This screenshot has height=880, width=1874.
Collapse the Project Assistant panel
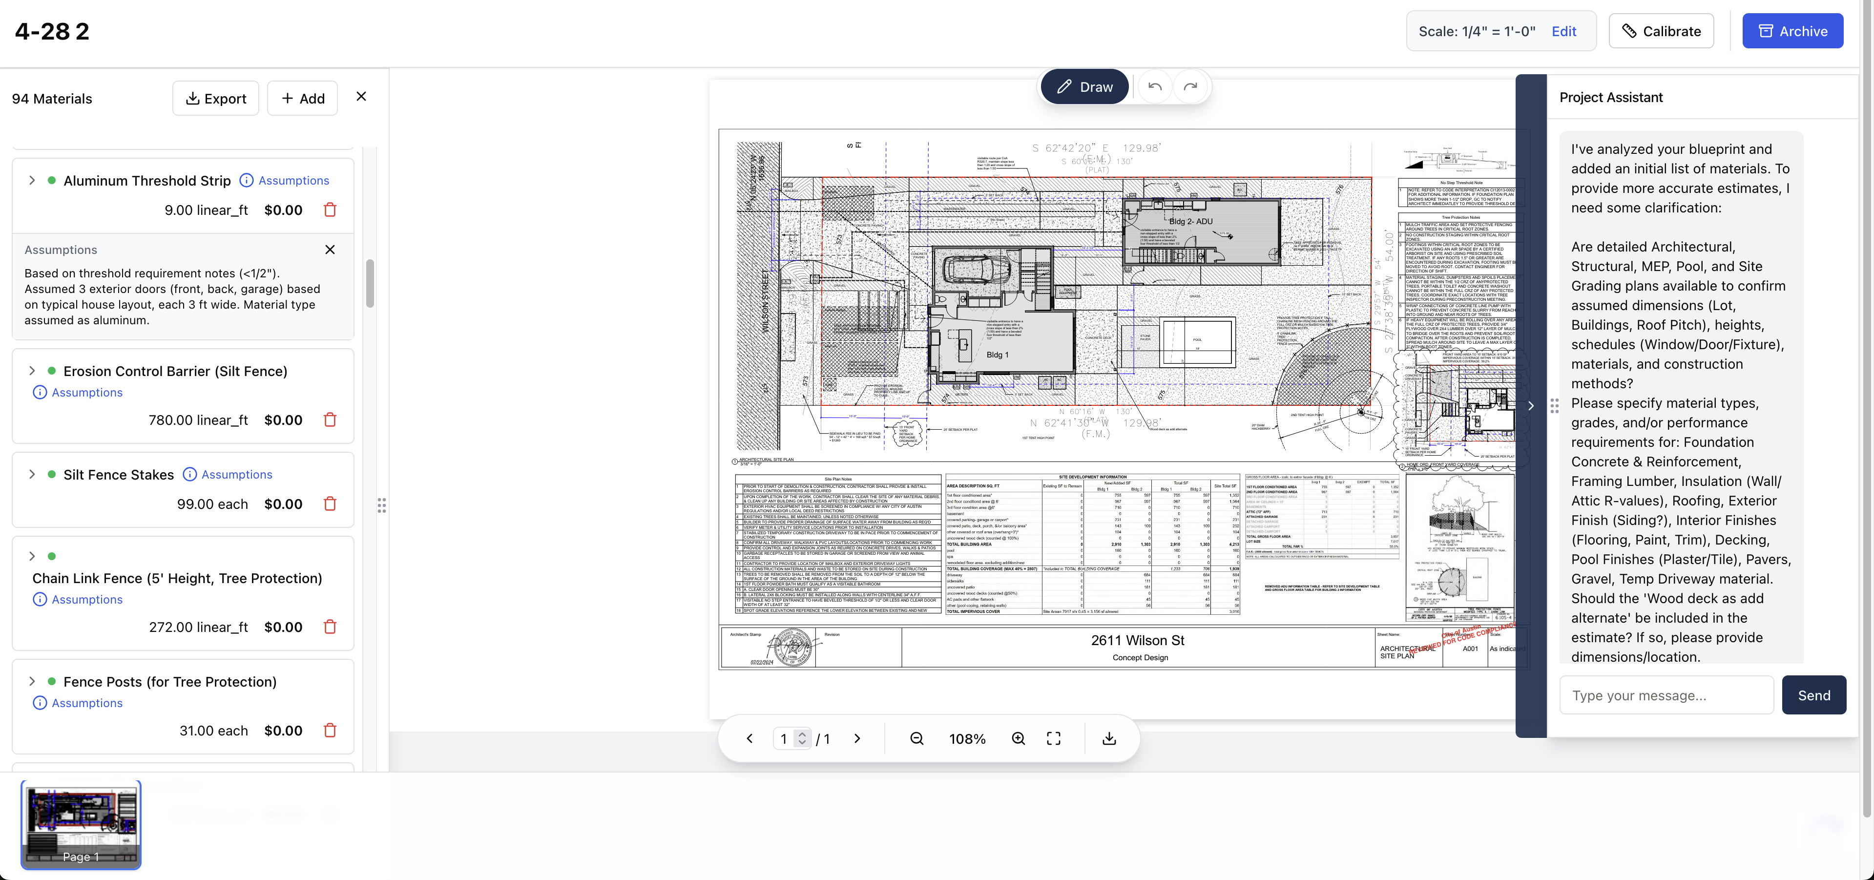pos(1531,405)
